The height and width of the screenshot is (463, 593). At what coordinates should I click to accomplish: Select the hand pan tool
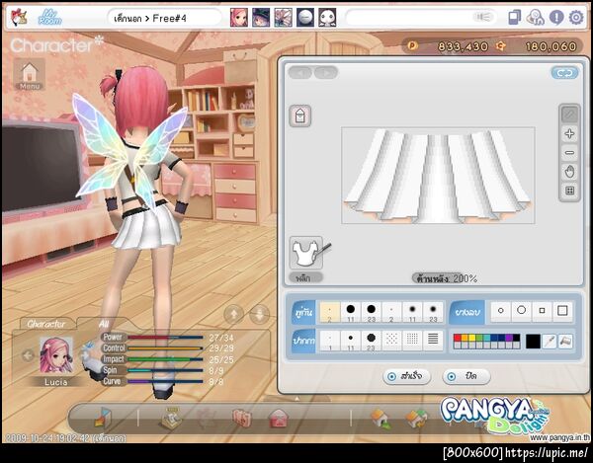pyautogui.click(x=570, y=172)
